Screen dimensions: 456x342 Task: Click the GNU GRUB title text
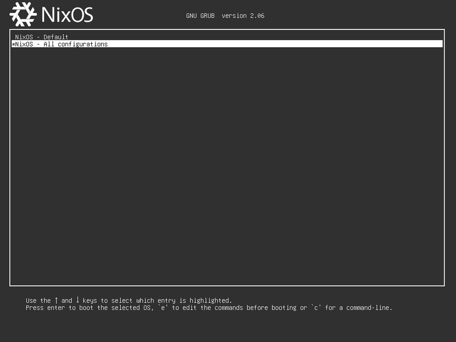[x=200, y=16]
